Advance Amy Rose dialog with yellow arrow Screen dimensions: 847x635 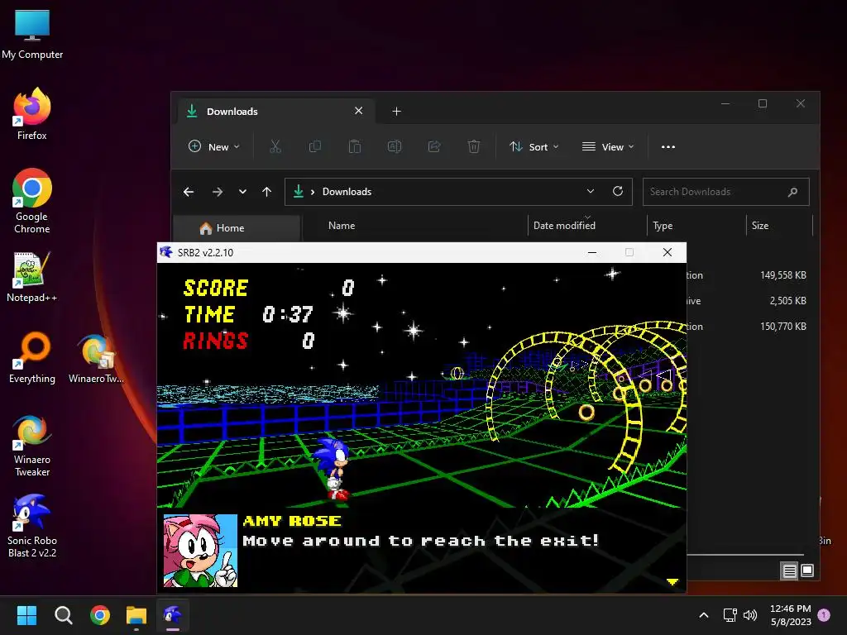click(672, 581)
